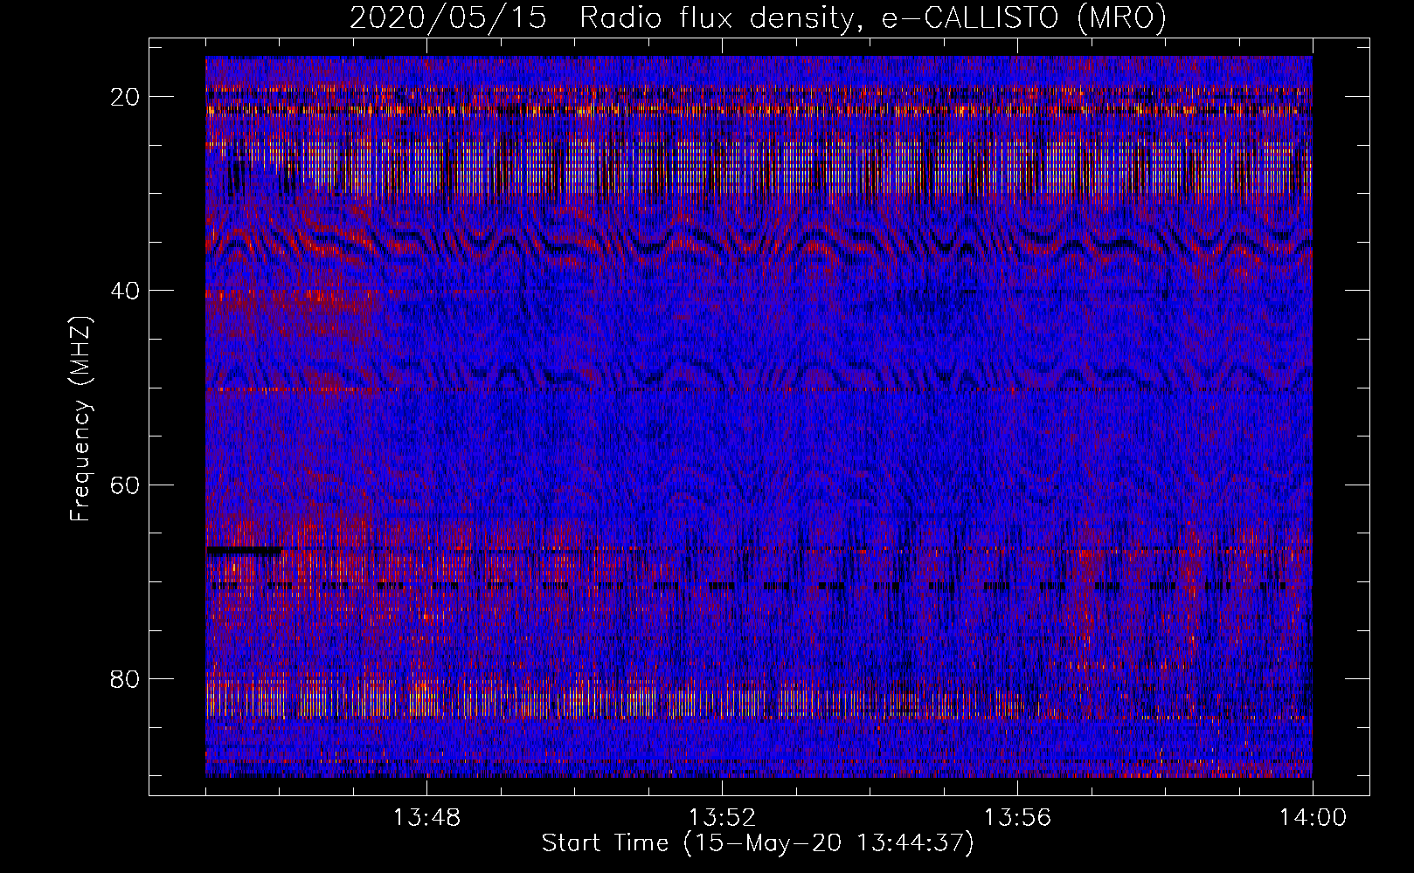Click the 'Start Time (15-May-20 13:44:37)' label
The image size is (1414, 873).
pyautogui.click(x=758, y=843)
